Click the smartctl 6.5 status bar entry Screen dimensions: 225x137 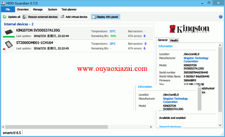click(12, 133)
